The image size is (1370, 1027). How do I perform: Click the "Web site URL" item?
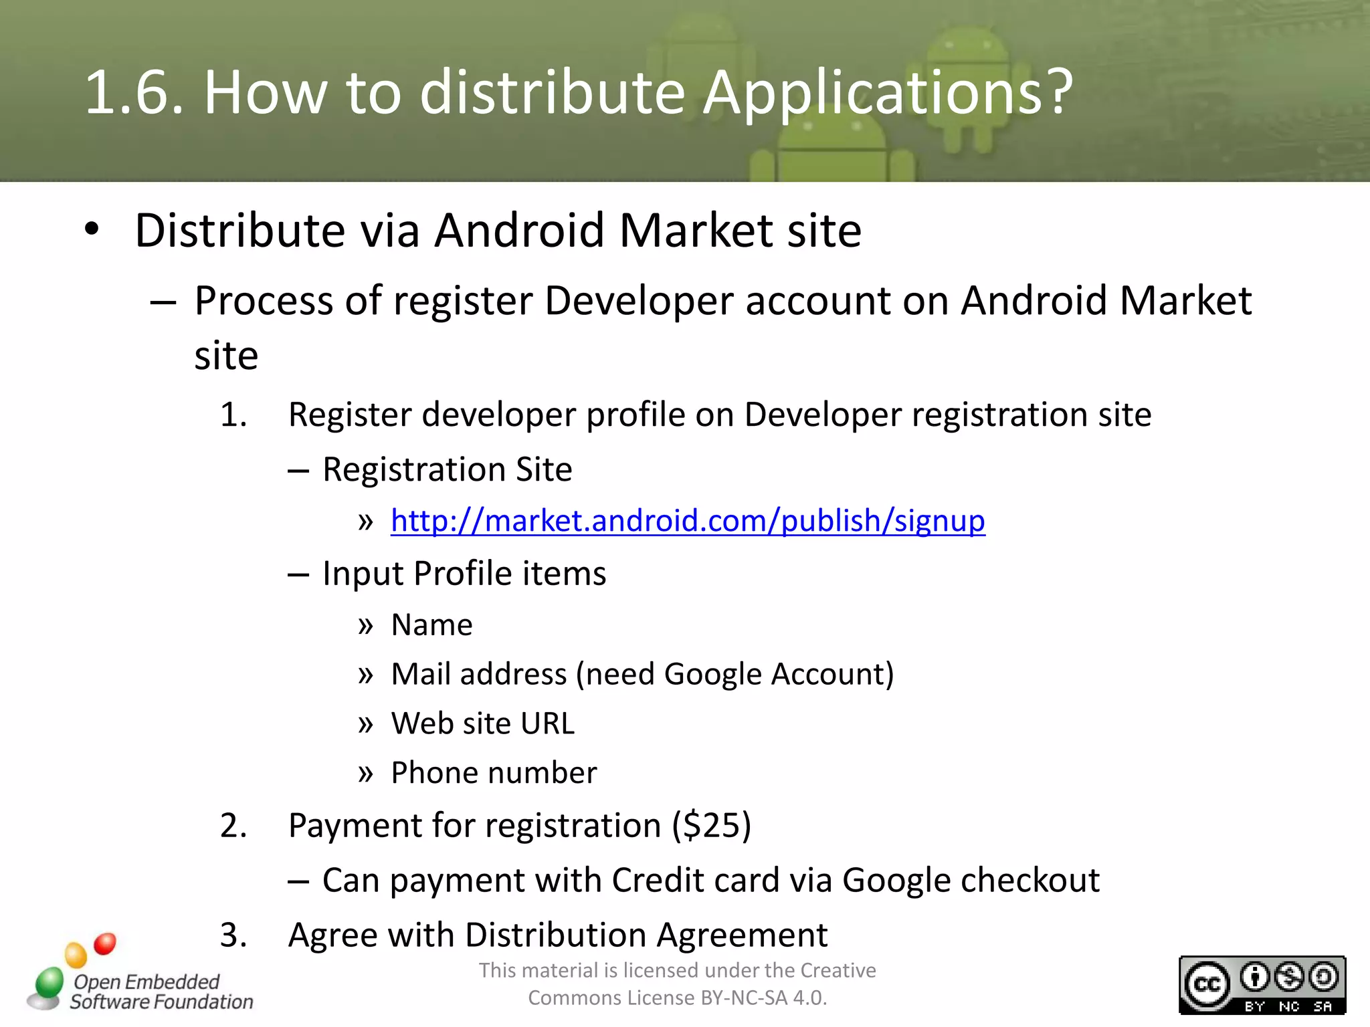482,723
